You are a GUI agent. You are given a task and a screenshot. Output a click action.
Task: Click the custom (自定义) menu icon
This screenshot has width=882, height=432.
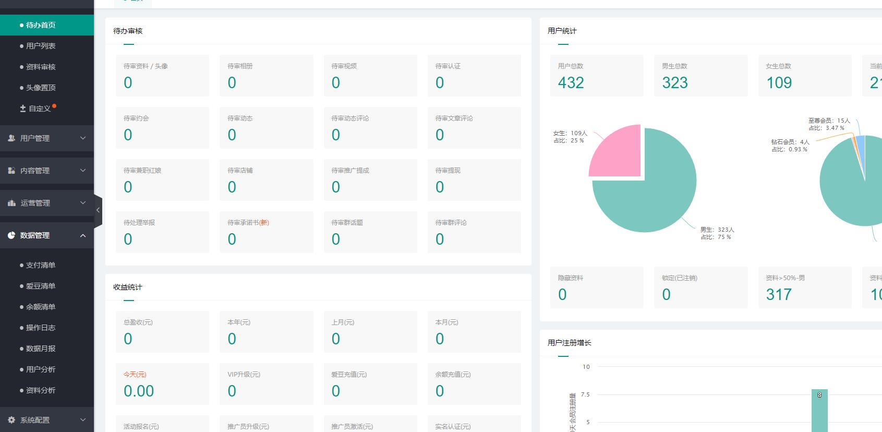point(23,109)
